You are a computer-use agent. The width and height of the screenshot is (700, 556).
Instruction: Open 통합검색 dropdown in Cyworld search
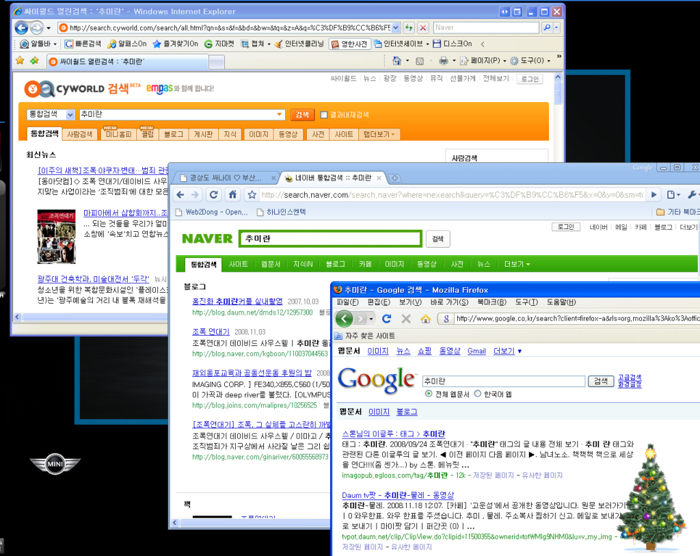pyautogui.click(x=70, y=115)
